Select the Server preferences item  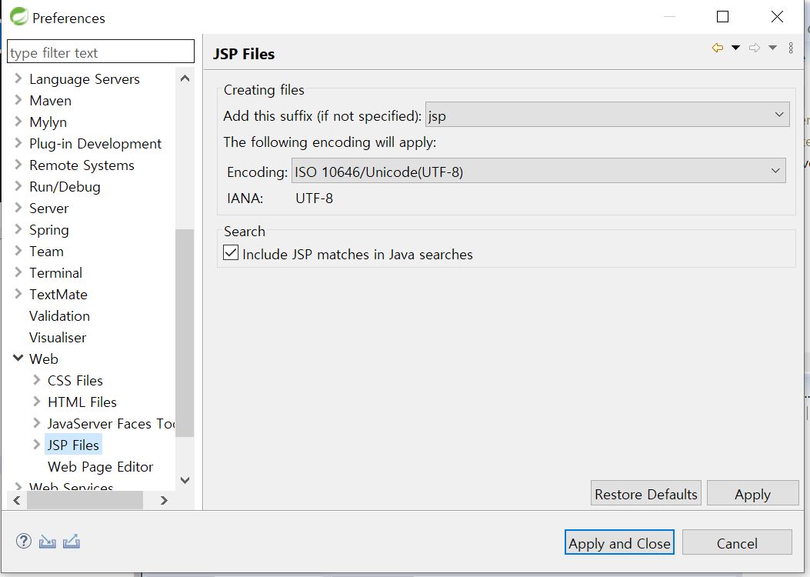[48, 208]
